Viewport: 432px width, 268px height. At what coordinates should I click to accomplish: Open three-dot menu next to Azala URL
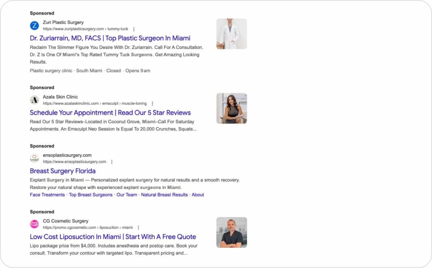coord(152,103)
